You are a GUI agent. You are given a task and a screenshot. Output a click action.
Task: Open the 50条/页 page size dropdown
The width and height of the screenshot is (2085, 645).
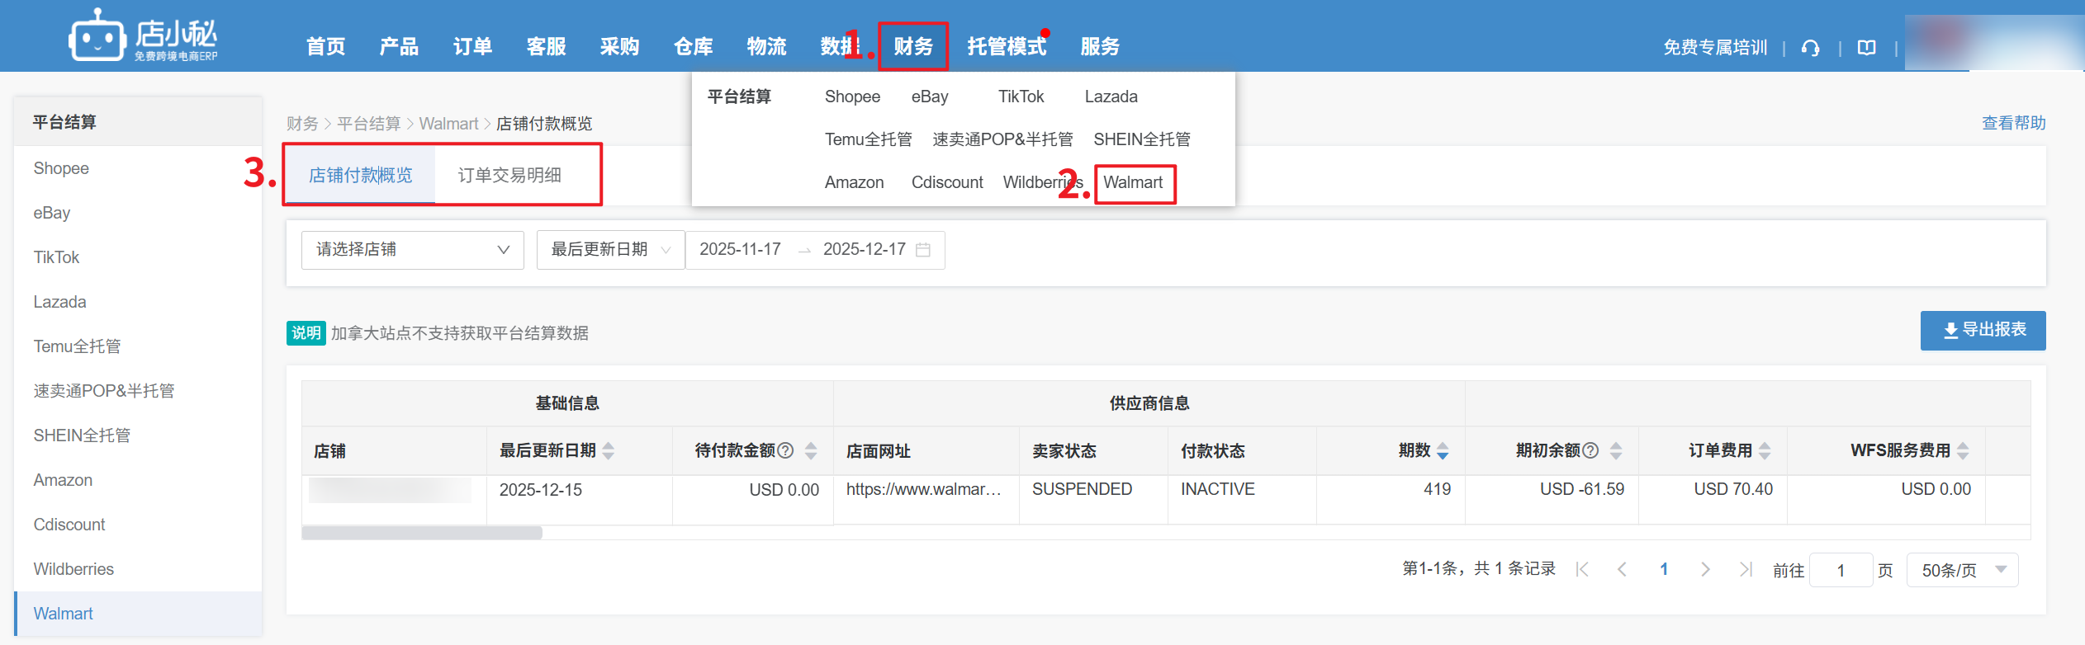coord(1962,570)
